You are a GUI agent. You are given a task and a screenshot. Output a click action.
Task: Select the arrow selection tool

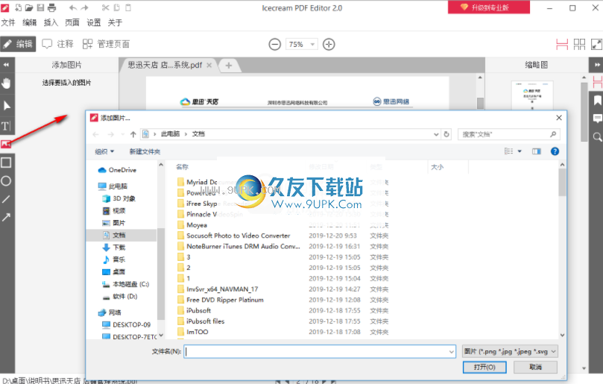(7, 105)
